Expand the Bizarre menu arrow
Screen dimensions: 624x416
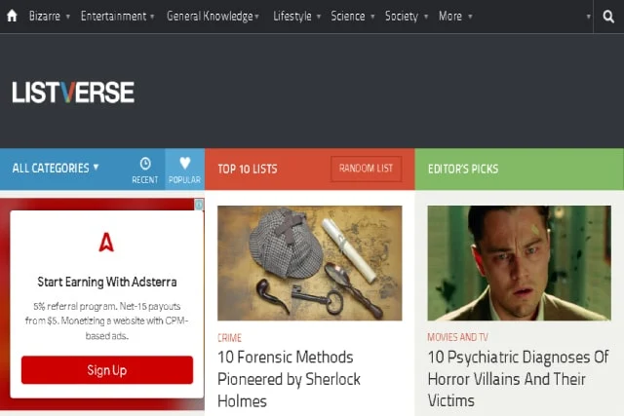click(x=68, y=17)
